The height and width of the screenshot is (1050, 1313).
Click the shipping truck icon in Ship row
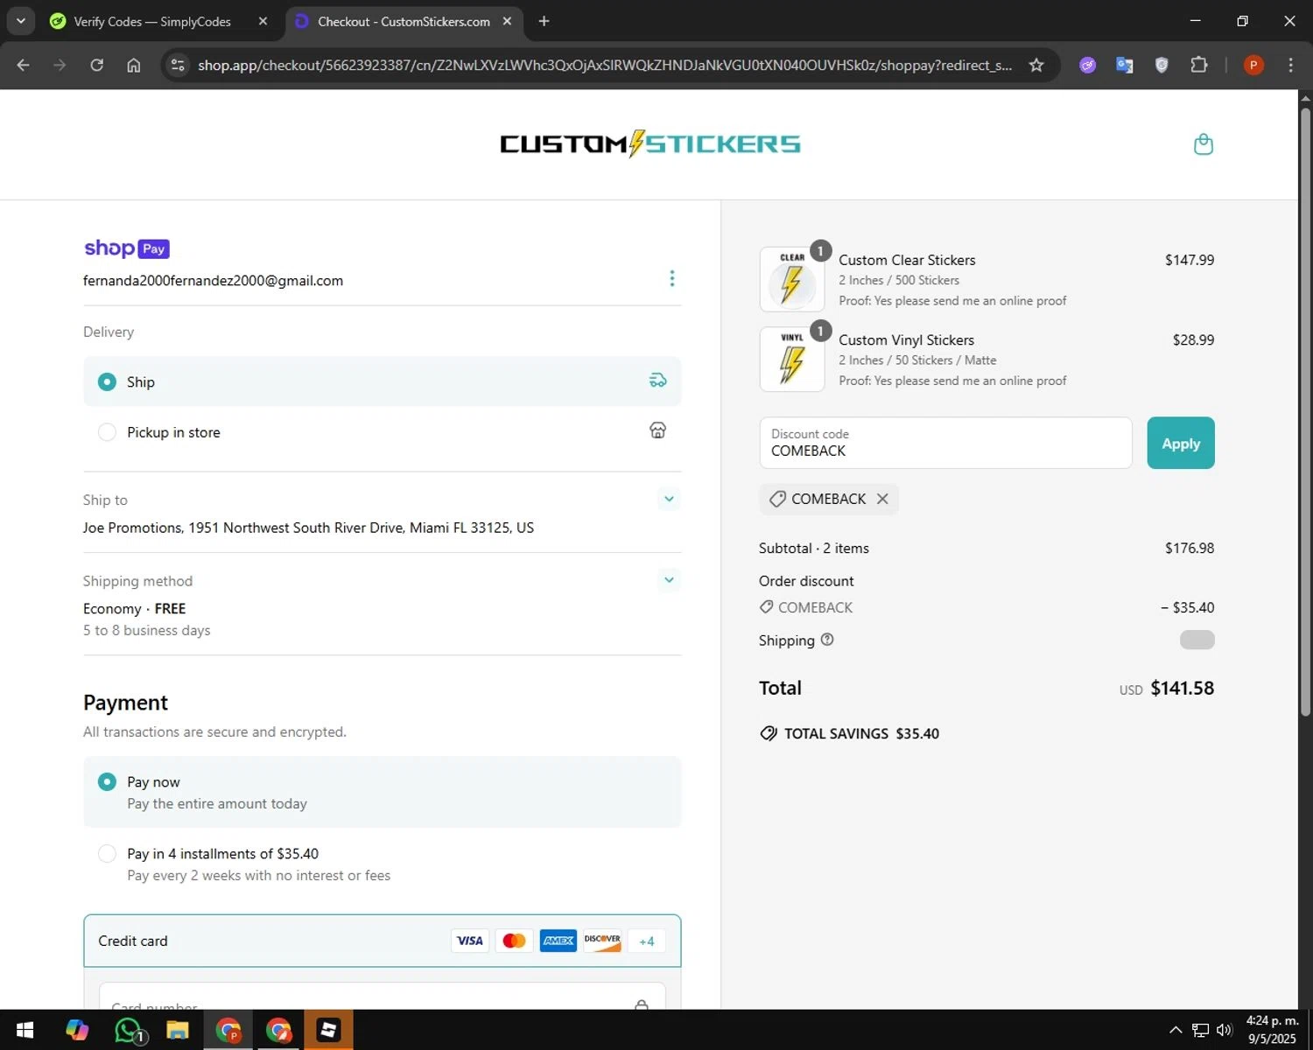coord(658,381)
